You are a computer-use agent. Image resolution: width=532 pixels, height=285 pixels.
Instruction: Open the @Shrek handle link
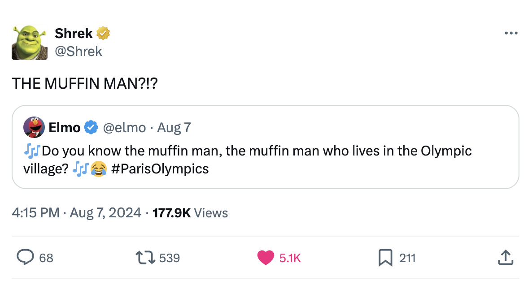point(78,52)
